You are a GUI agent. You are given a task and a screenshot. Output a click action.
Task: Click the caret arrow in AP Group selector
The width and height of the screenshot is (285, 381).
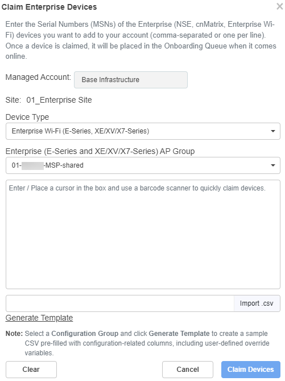click(273, 165)
